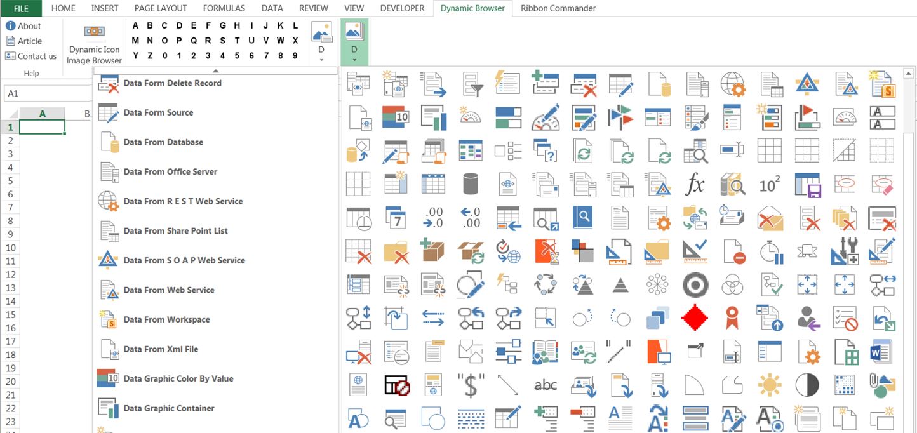Screen dimensions: 917x433
Task: Click the dollar sign currency icon
Action: pyautogui.click(x=471, y=384)
